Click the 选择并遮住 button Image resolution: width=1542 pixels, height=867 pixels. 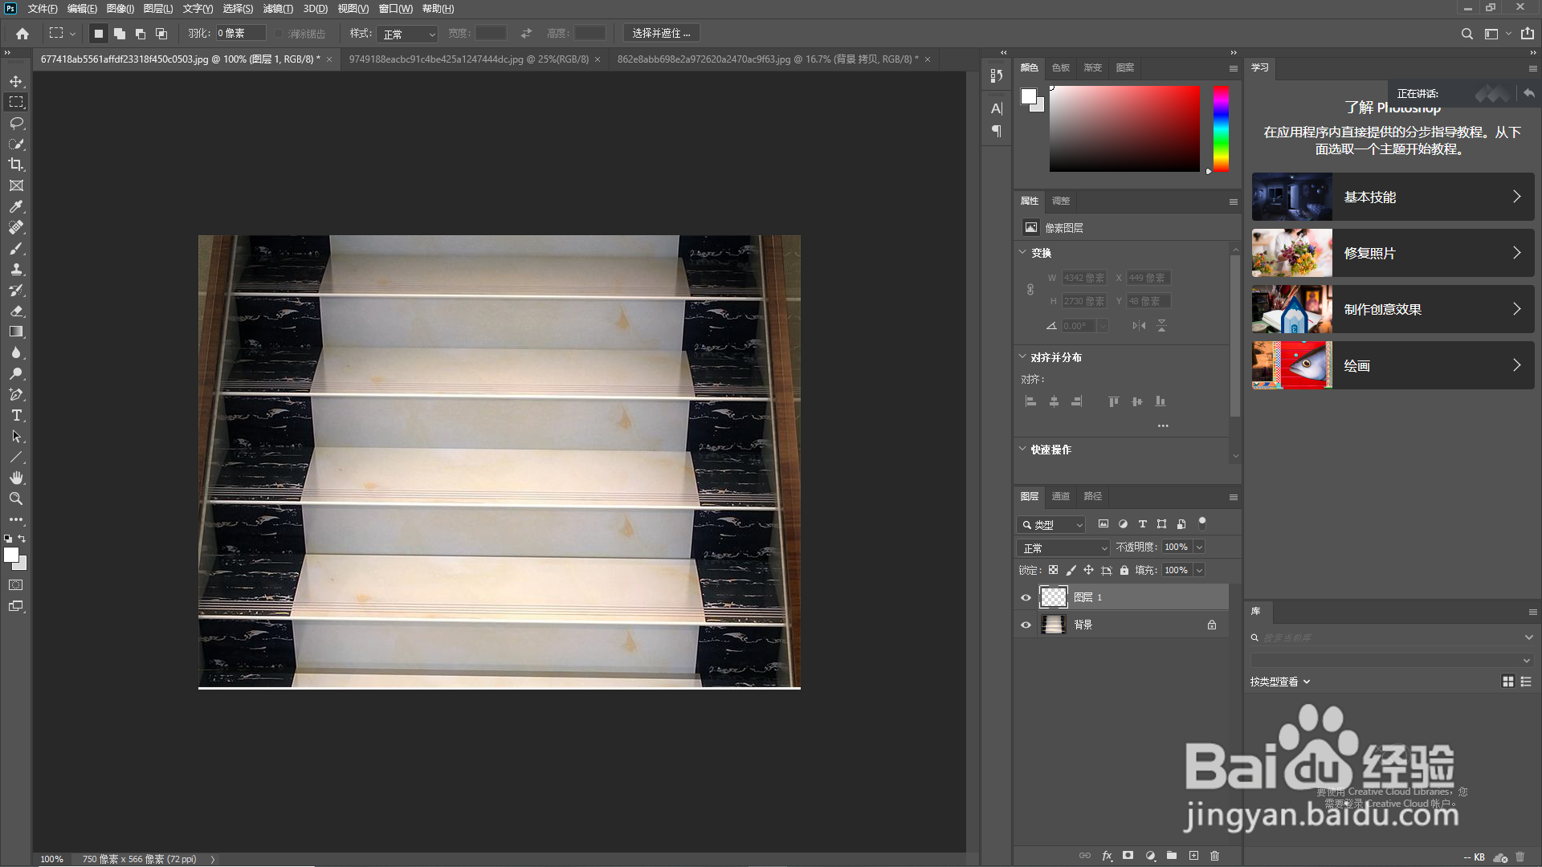(x=661, y=34)
